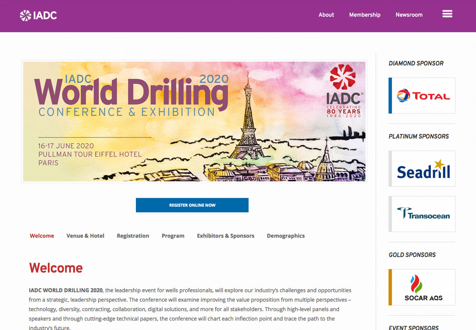Click the Diamond Sponsor heading
476x330 pixels.
[x=416, y=63]
